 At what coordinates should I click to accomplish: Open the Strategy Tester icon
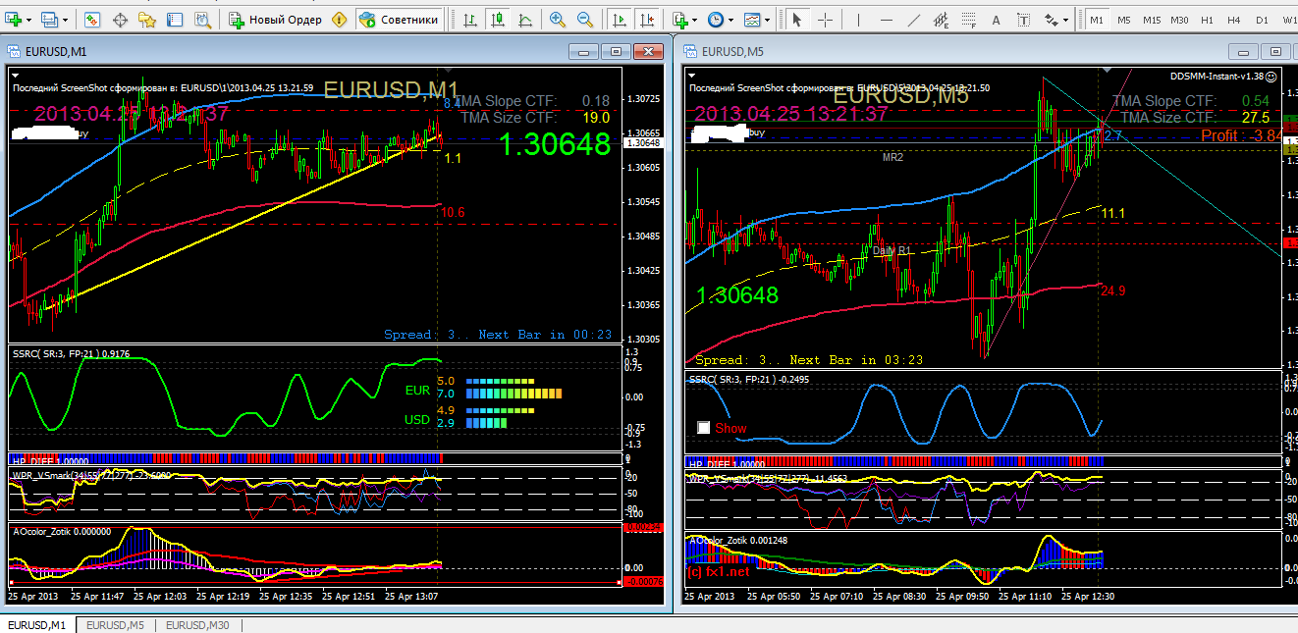[202, 19]
